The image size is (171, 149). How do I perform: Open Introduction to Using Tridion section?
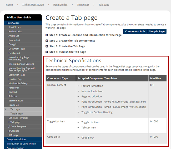coord(21,144)
